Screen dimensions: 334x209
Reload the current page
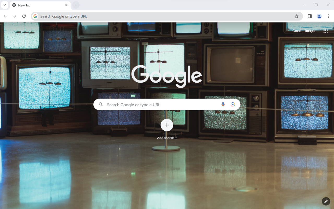[24, 16]
